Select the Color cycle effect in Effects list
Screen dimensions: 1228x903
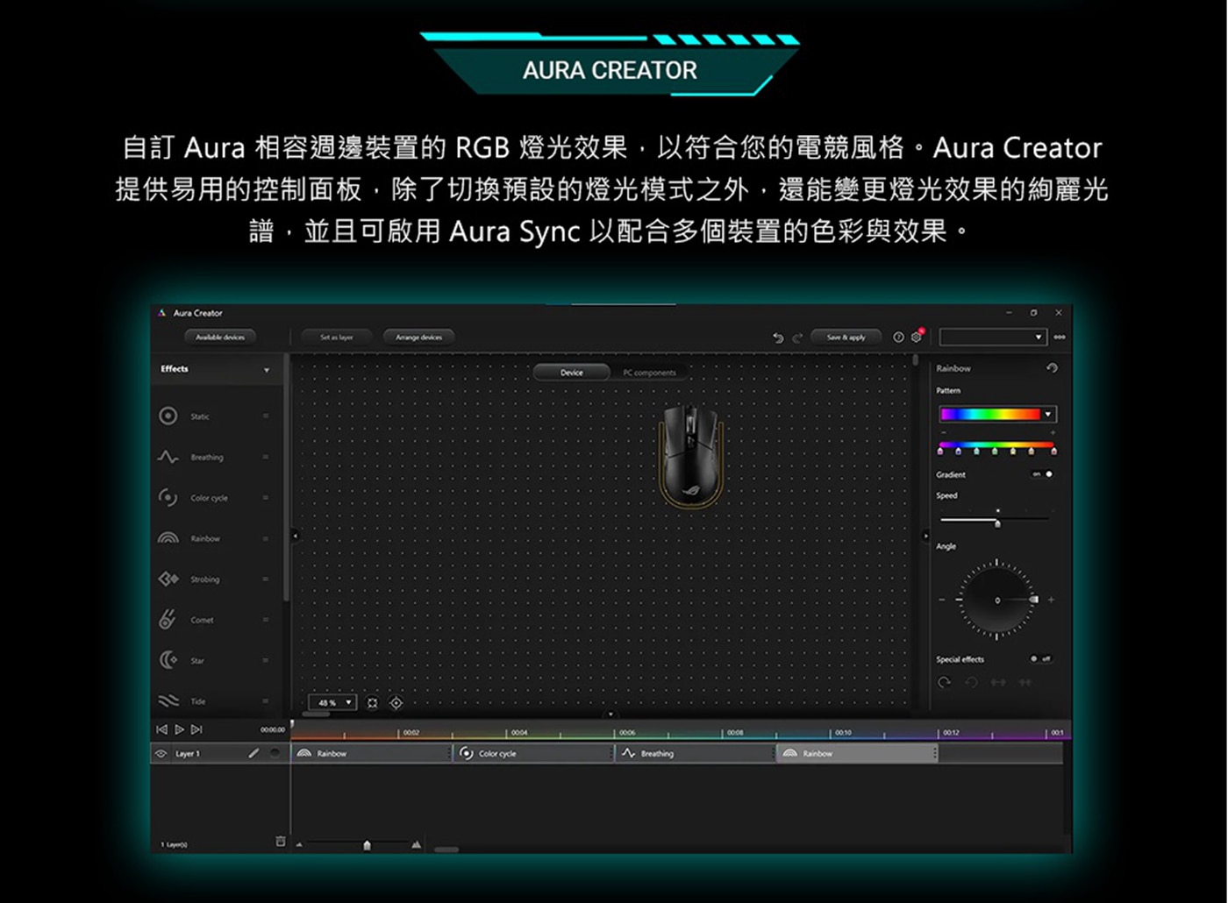pyautogui.click(x=215, y=498)
